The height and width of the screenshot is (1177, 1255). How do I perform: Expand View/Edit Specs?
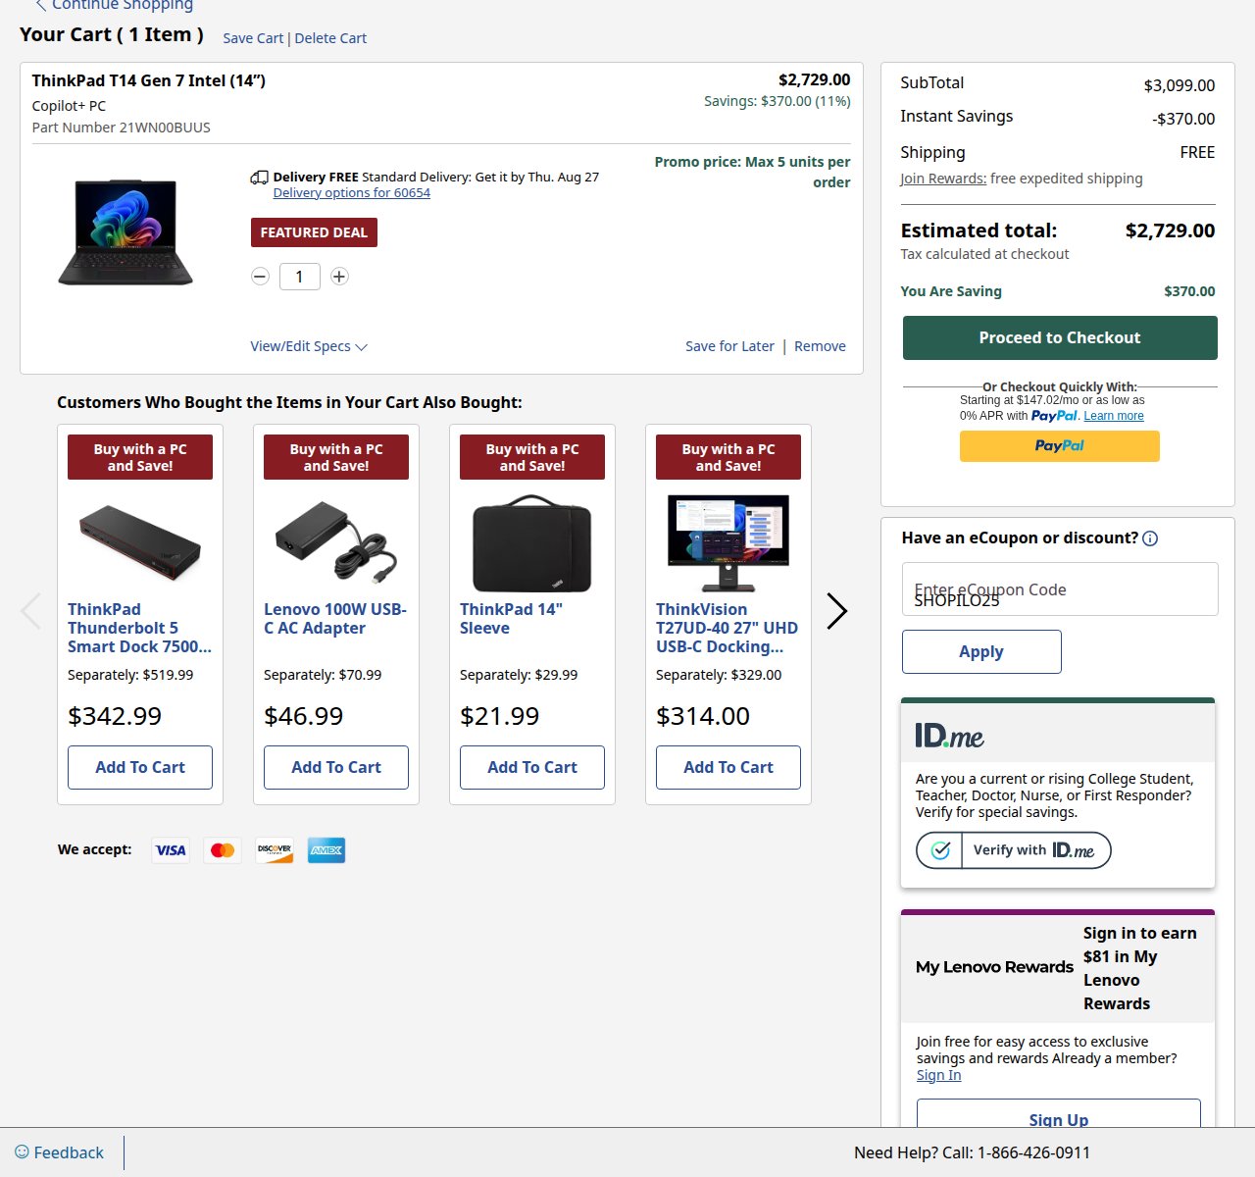coord(309,346)
